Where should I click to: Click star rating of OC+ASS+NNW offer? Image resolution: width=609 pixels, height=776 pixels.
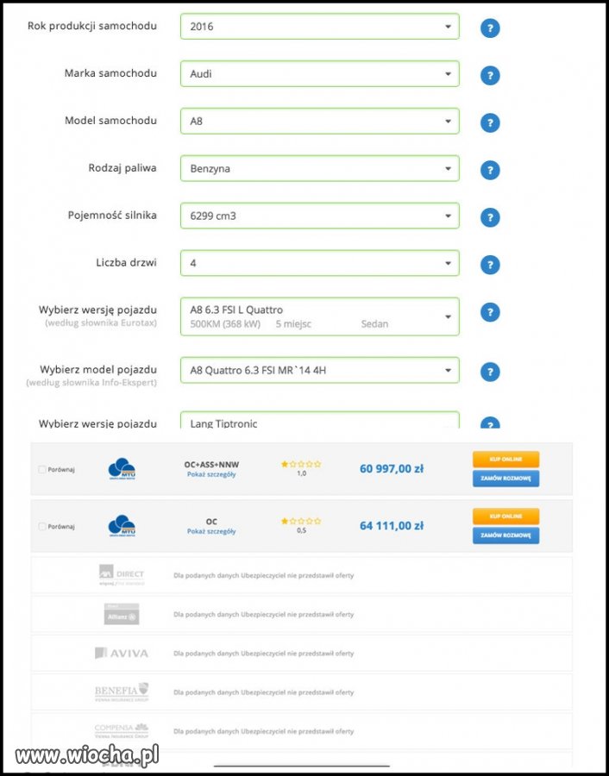(301, 464)
